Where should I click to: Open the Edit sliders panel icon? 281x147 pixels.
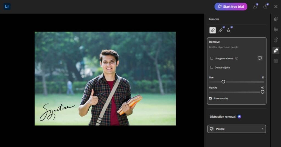(x=276, y=29)
